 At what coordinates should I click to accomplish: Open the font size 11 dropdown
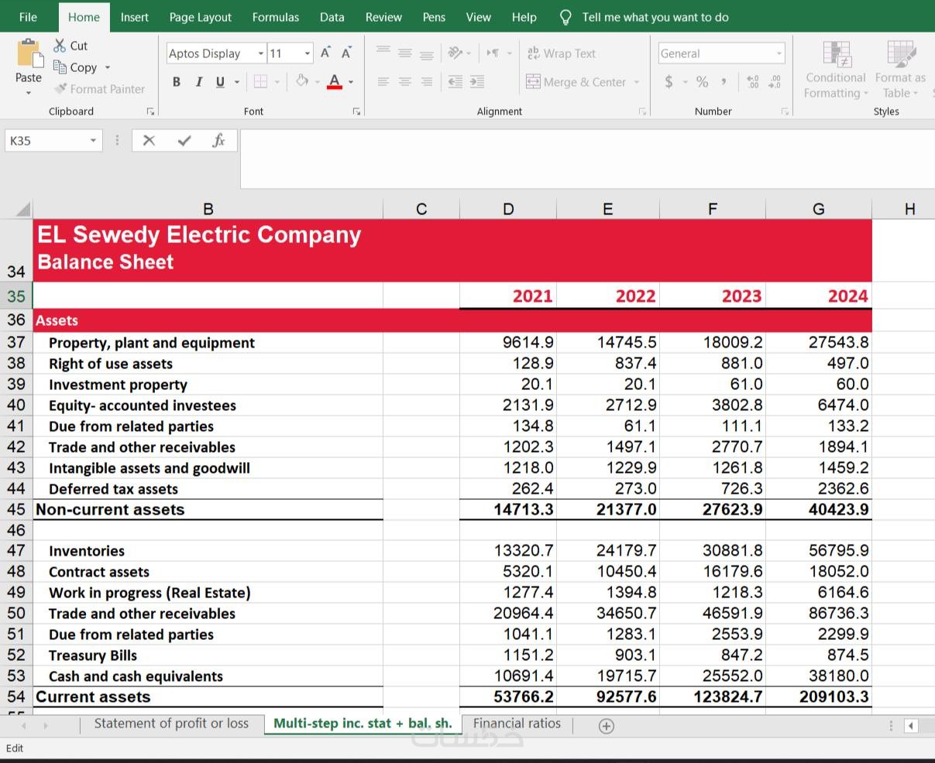click(x=308, y=53)
